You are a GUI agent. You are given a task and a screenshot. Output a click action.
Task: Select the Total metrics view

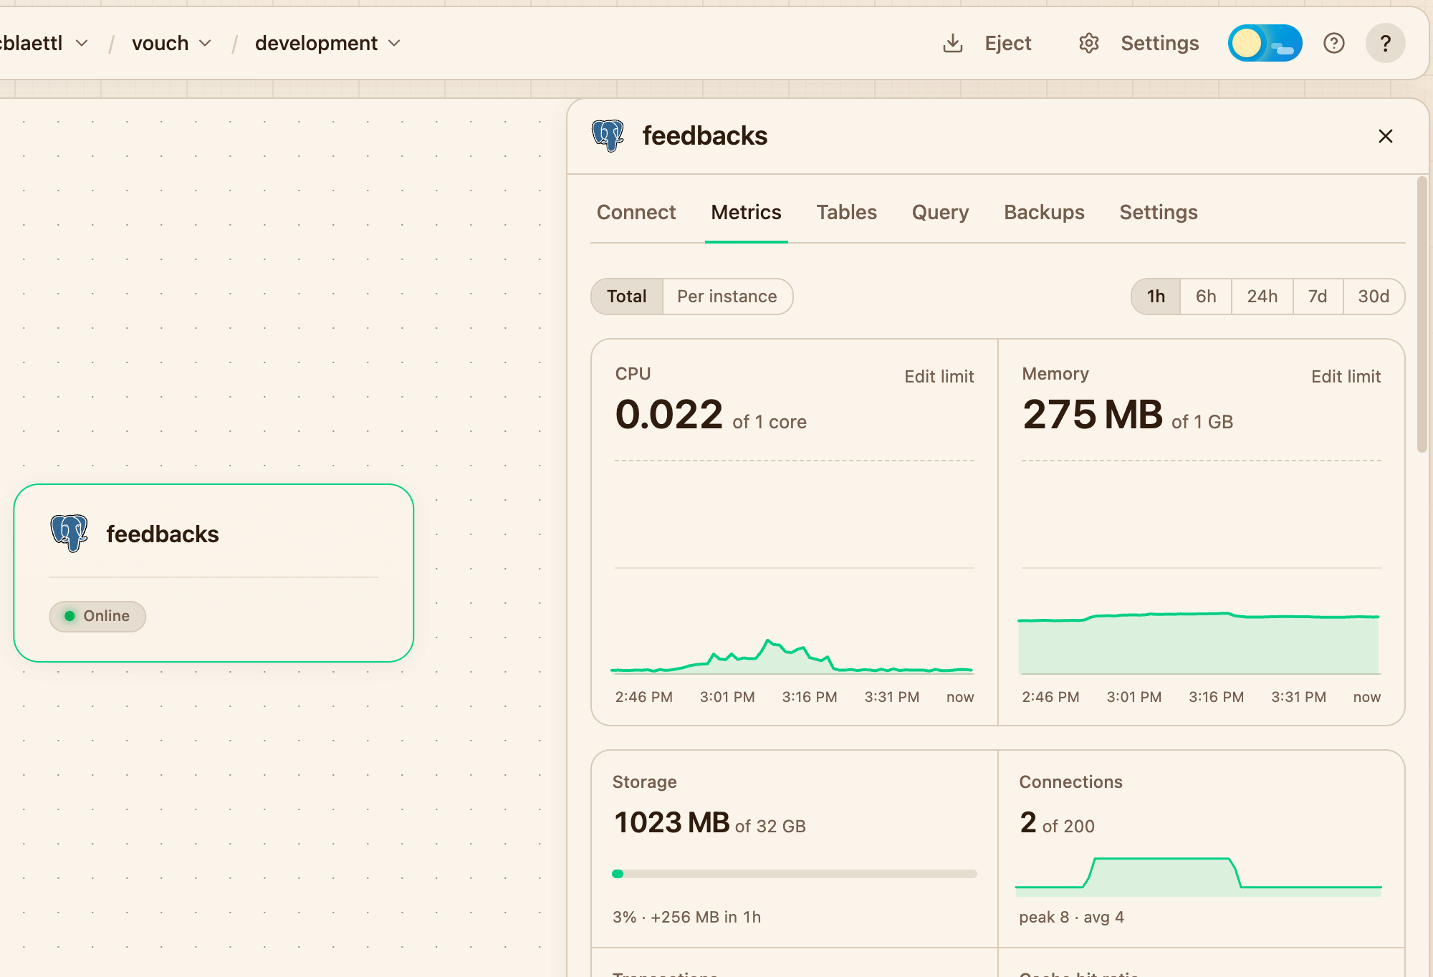(627, 297)
